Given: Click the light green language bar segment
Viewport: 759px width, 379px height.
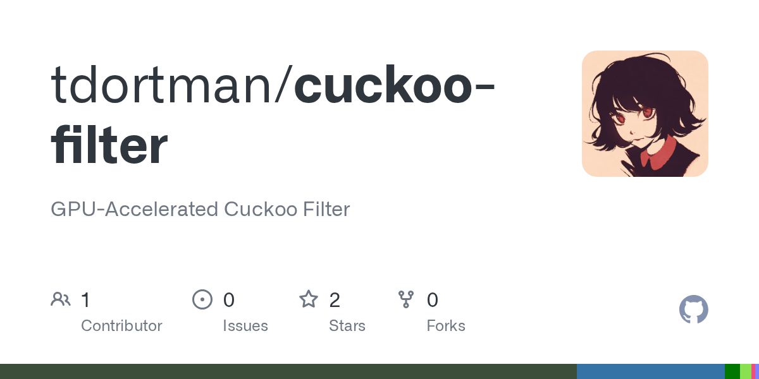Looking at the screenshot, I should (x=745, y=371).
